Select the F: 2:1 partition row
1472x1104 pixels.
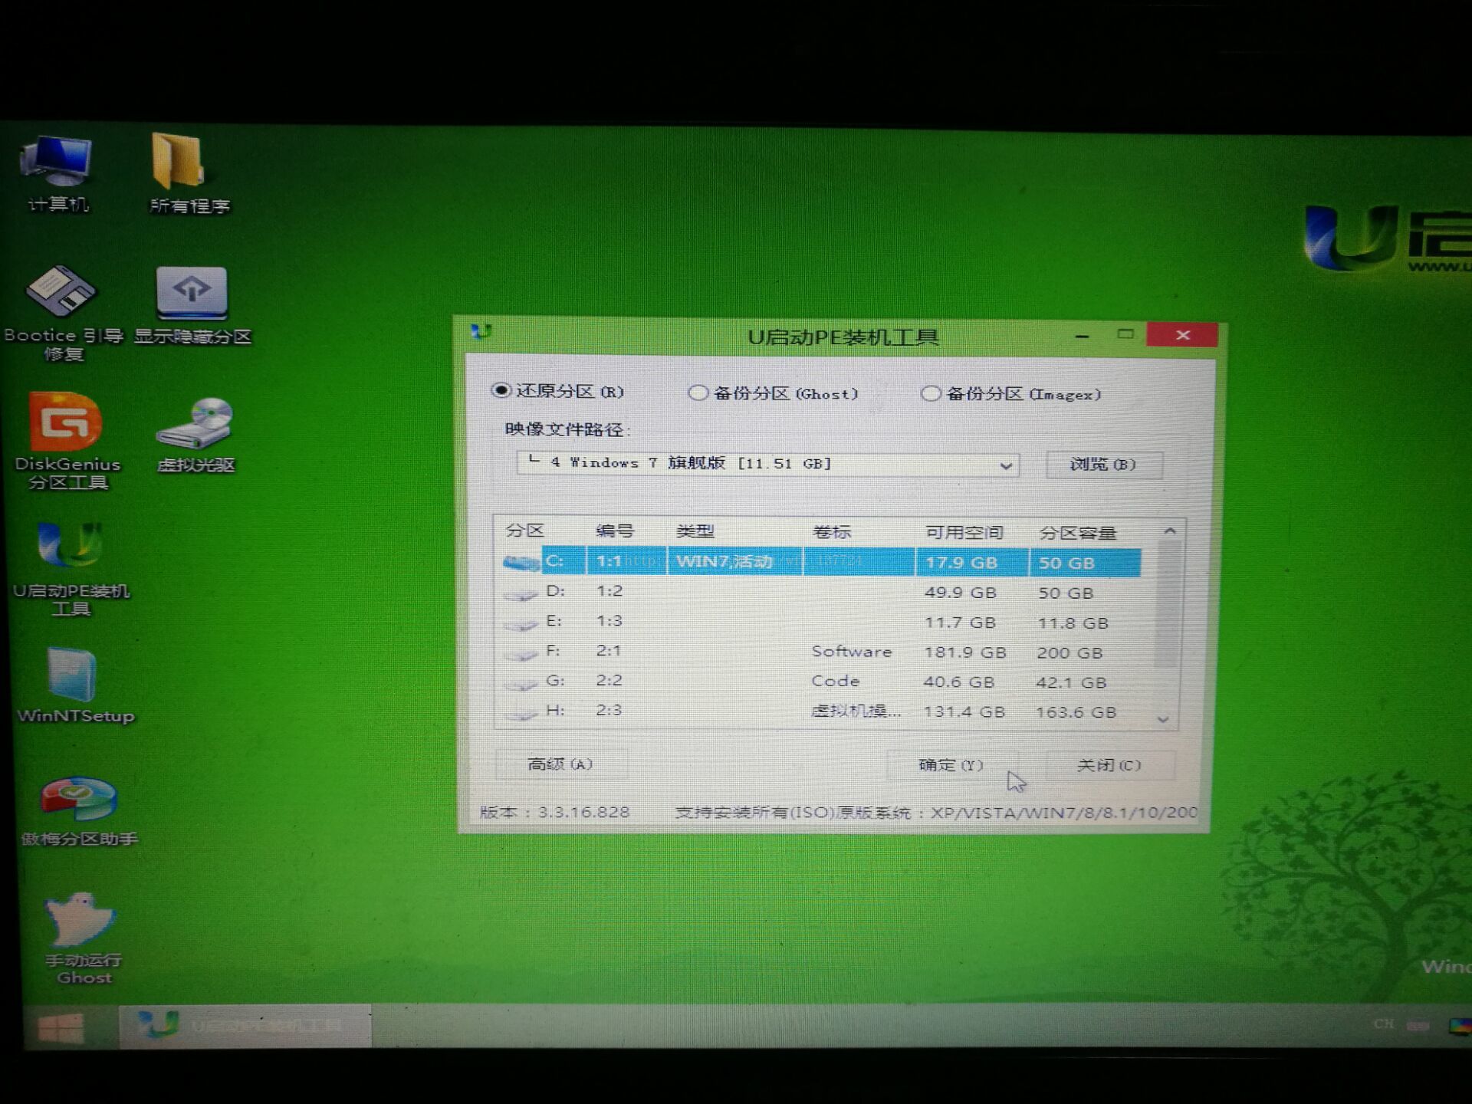(820, 652)
